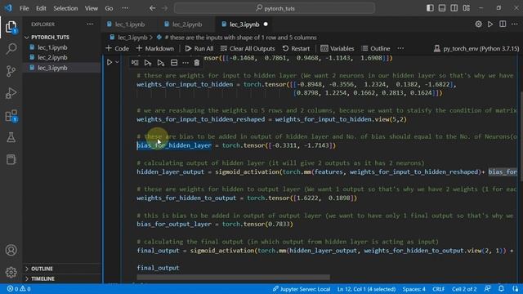
Task: Open editor title more actions menu
Action: click(514, 24)
